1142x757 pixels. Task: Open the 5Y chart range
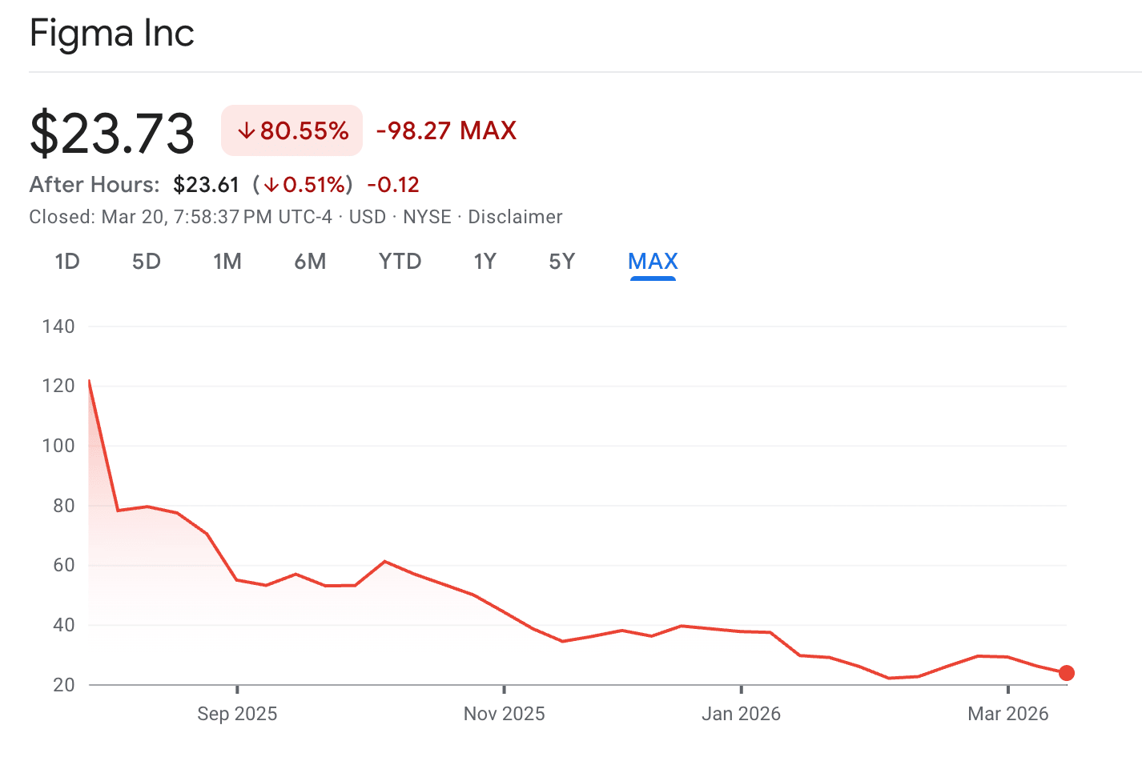pos(561,262)
